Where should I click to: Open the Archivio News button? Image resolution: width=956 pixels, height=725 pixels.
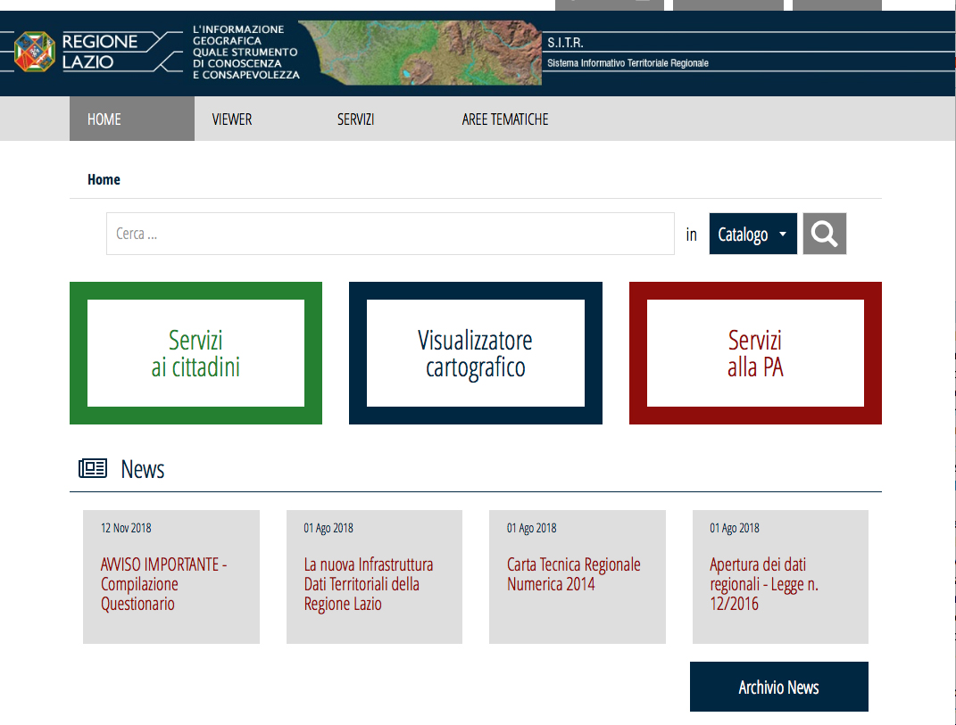778,687
